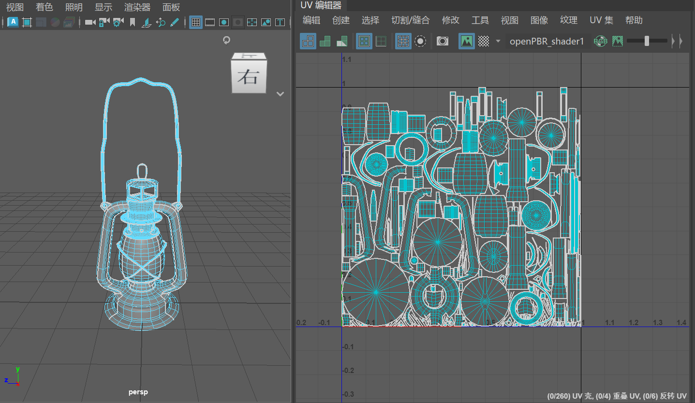The height and width of the screenshot is (403, 695).
Task: Click the lock camera icon
Action: pos(104,22)
